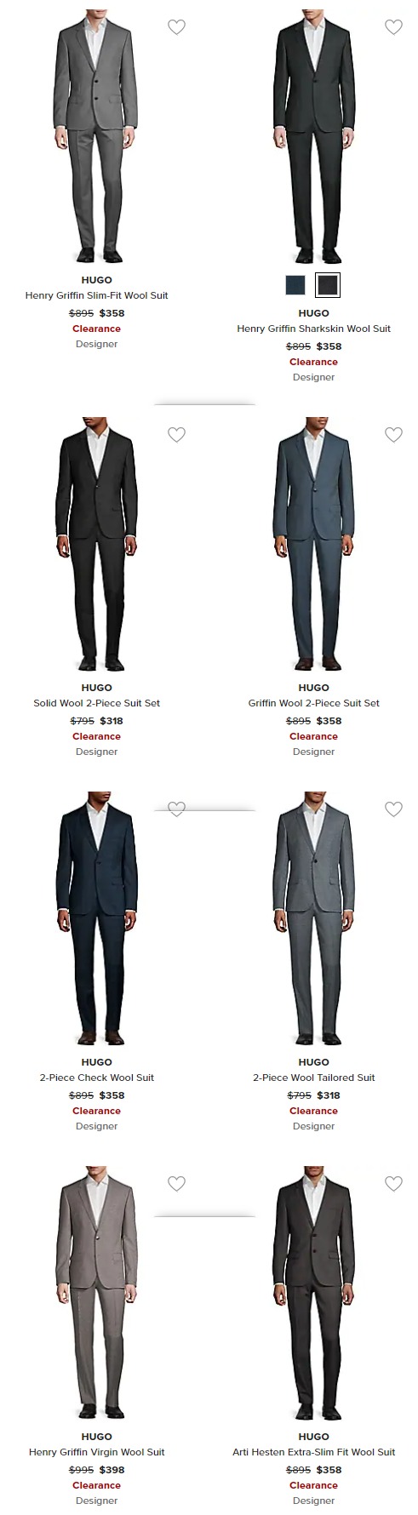
Task: Tap heart on Griffin Wool 2-Piece Suit Set
Action: 393,435
